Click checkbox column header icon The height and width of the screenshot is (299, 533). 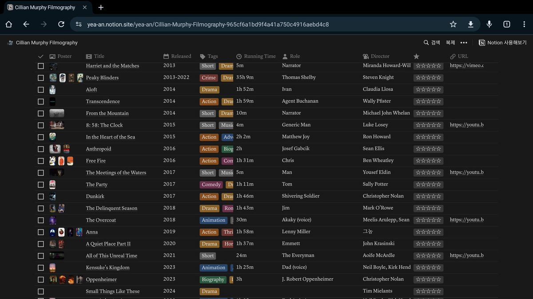(x=41, y=56)
